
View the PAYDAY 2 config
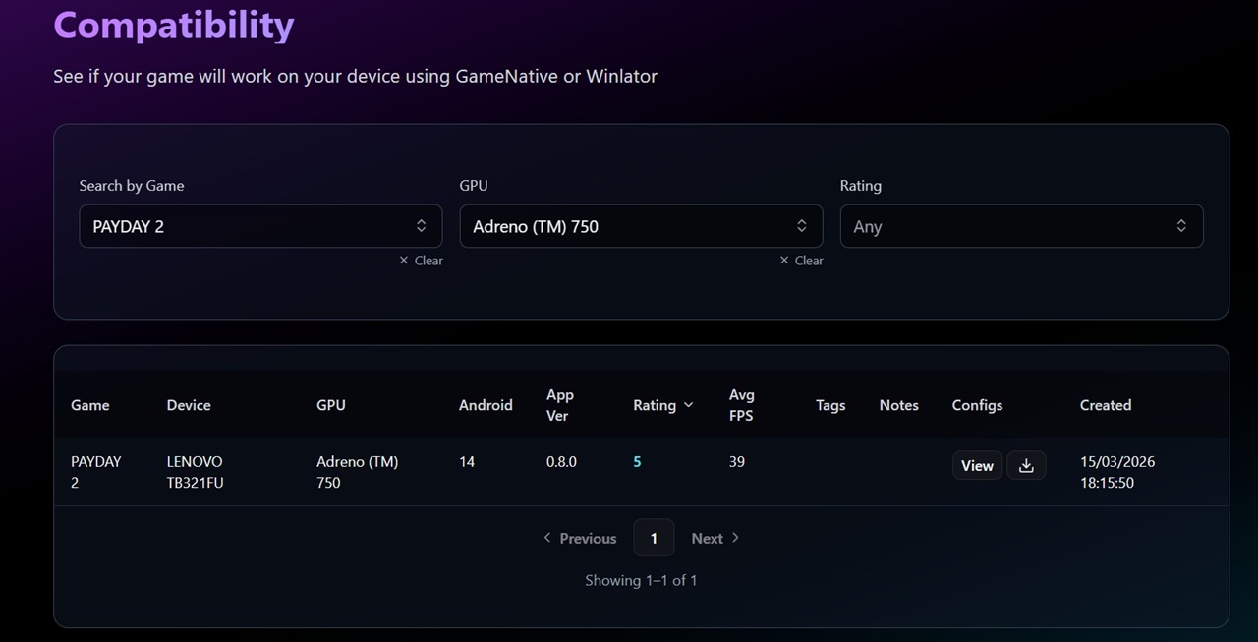[977, 466]
